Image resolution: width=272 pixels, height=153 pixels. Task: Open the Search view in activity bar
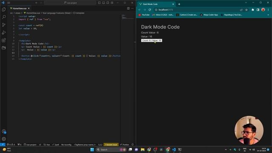[4, 17]
